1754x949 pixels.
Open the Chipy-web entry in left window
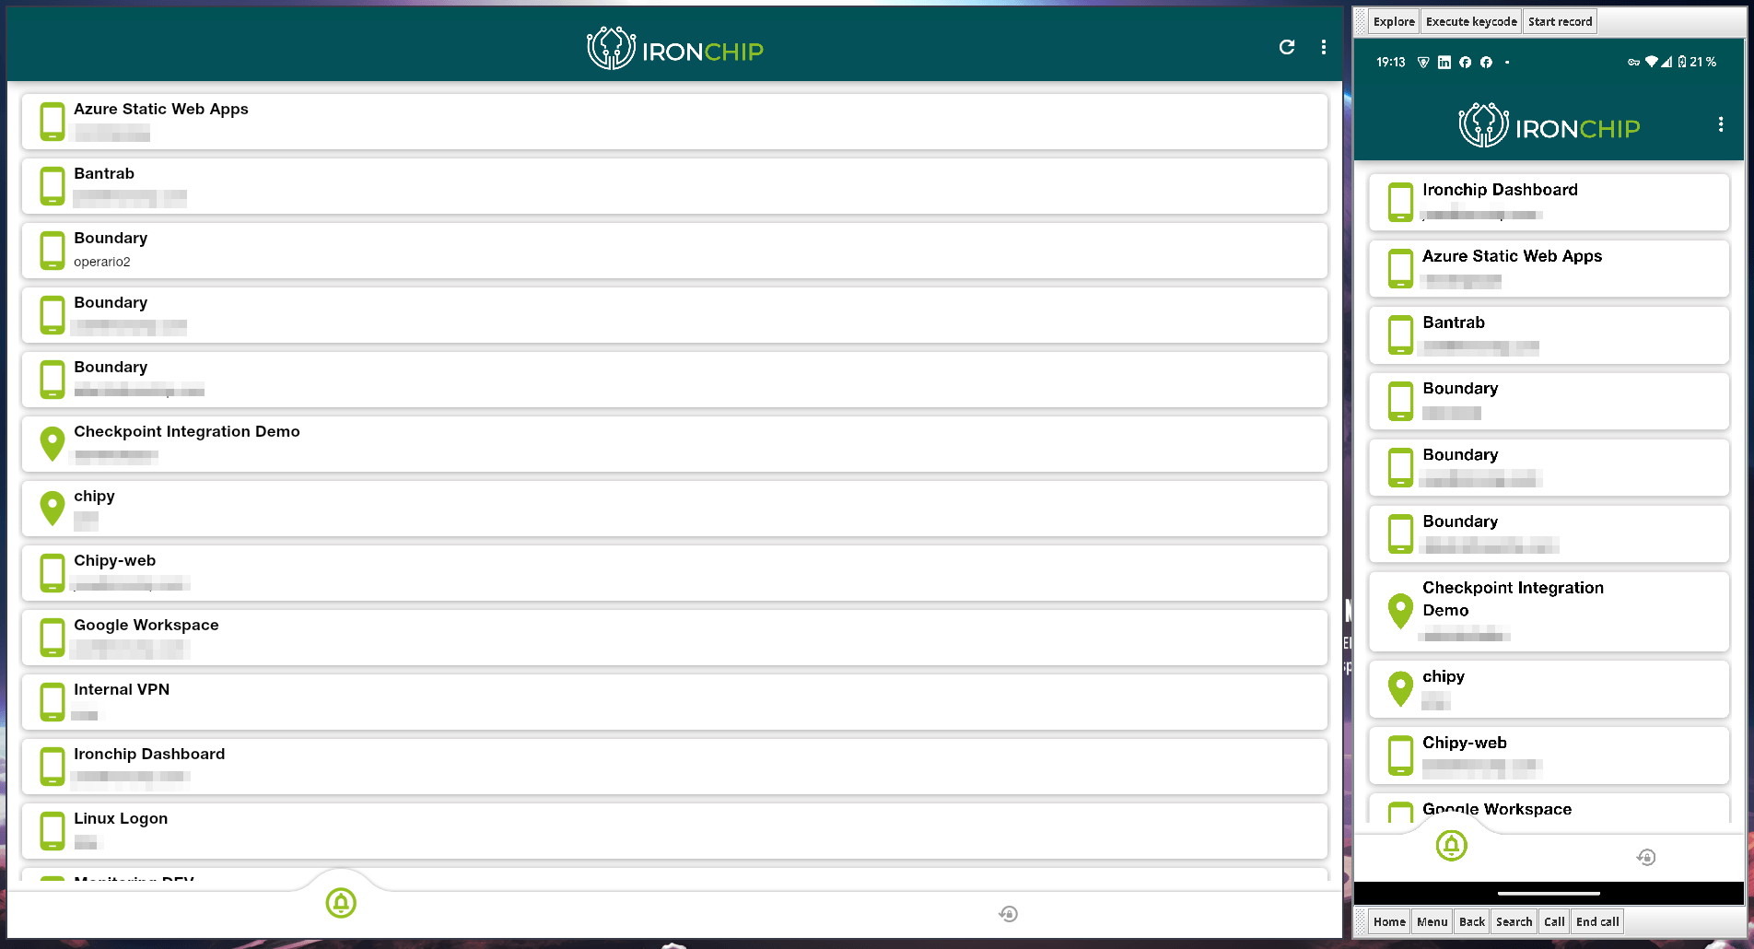pyautogui.click(x=674, y=573)
